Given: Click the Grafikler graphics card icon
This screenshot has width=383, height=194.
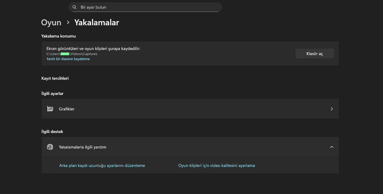Looking at the screenshot, I should [50, 109].
